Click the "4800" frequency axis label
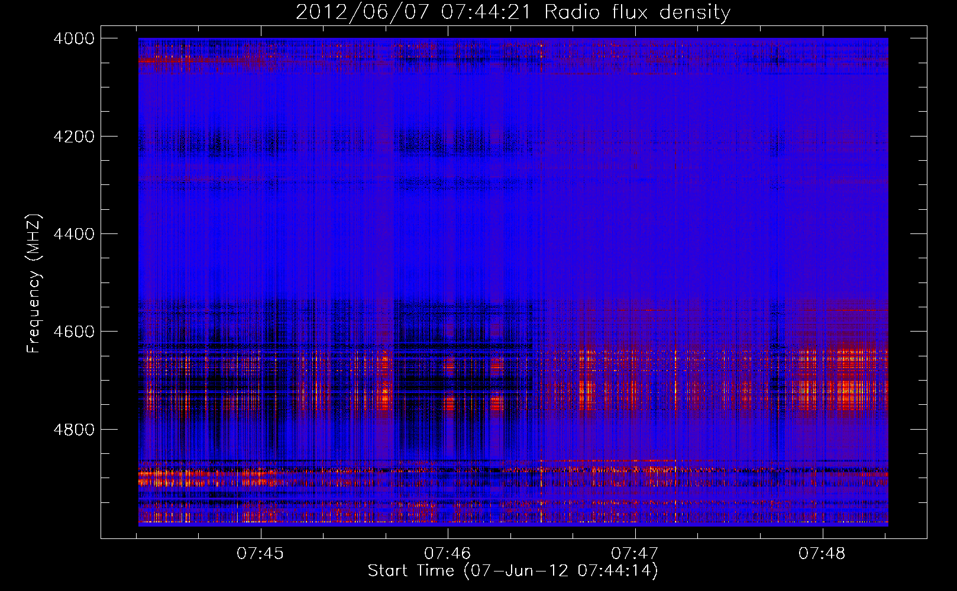 pyautogui.click(x=74, y=430)
